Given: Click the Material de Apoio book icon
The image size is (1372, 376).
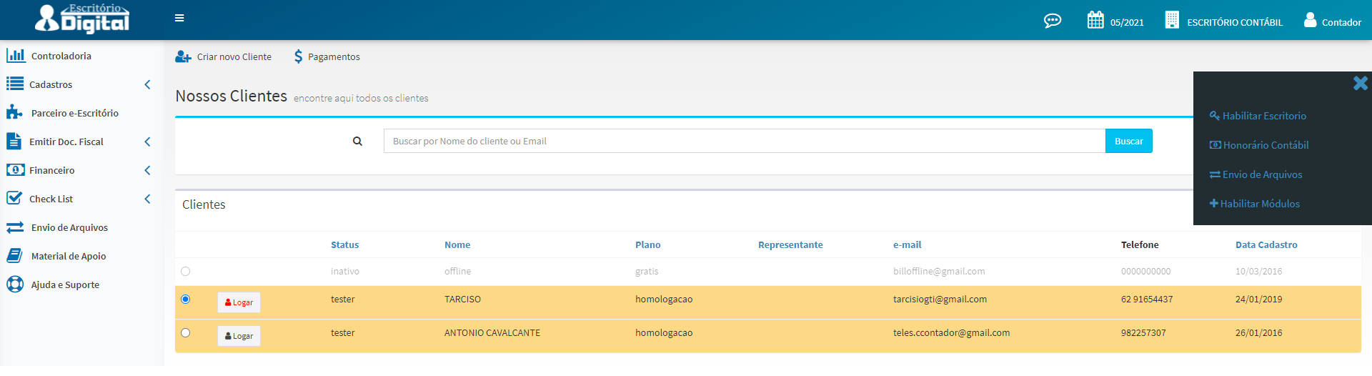Looking at the screenshot, I should (14, 255).
